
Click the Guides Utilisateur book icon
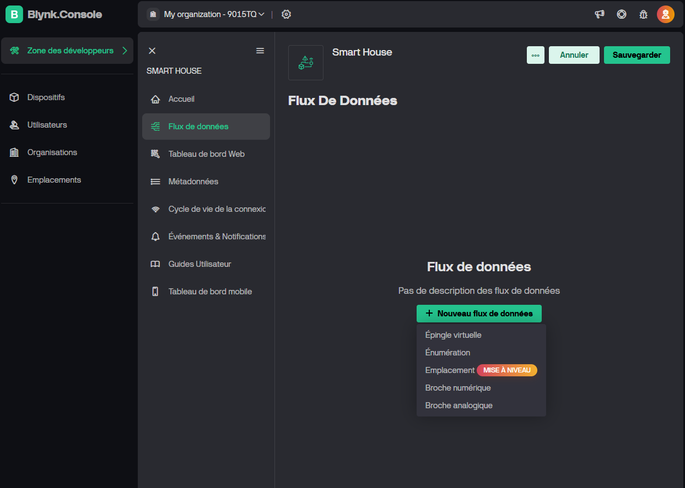tap(155, 264)
